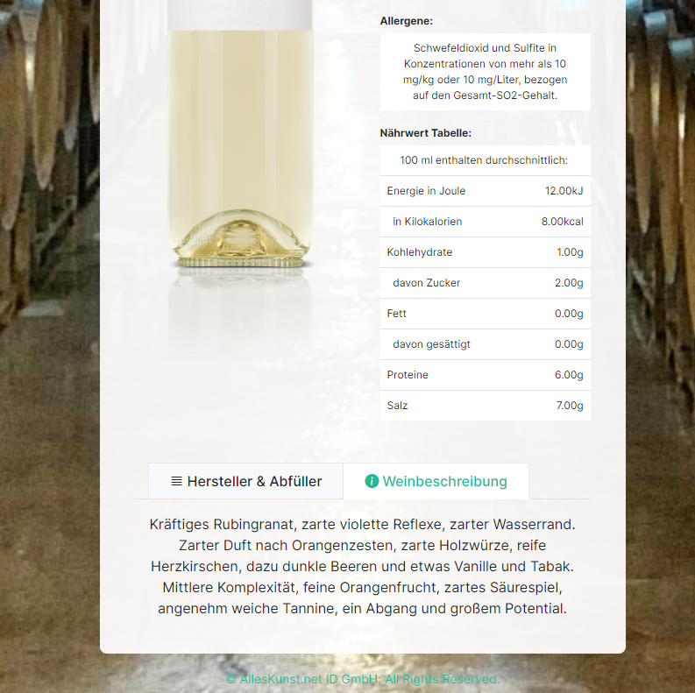Click the list icon beside Hersteller & Abfüller
The width and height of the screenshot is (695, 693).
(176, 481)
